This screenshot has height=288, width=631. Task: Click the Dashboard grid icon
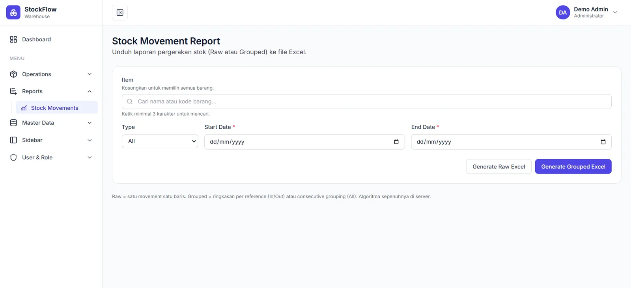pyautogui.click(x=13, y=39)
